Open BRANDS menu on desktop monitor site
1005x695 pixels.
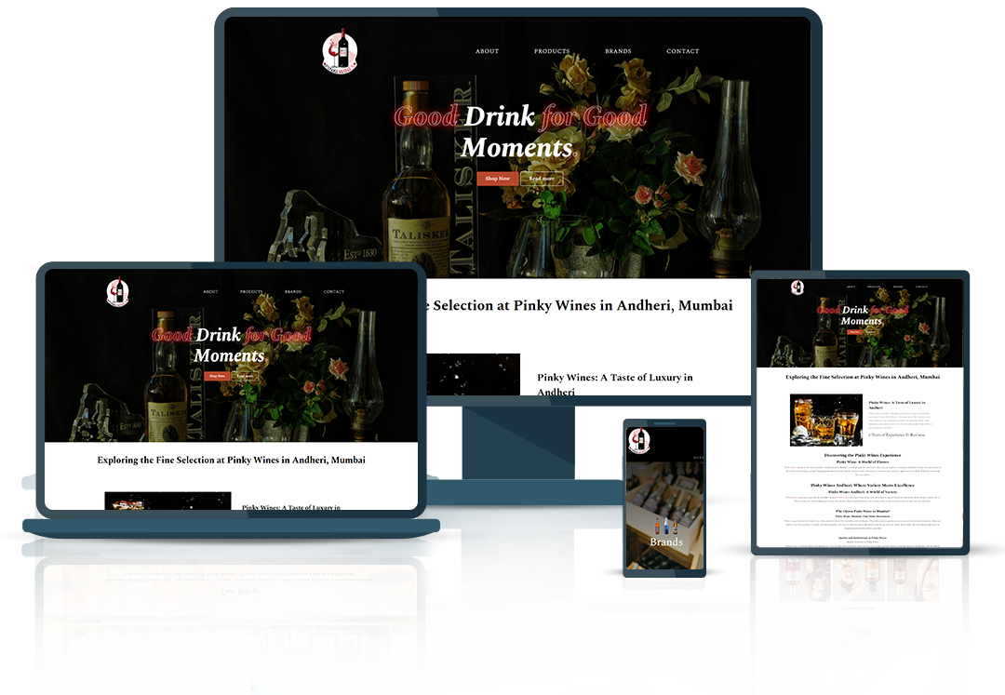618,51
